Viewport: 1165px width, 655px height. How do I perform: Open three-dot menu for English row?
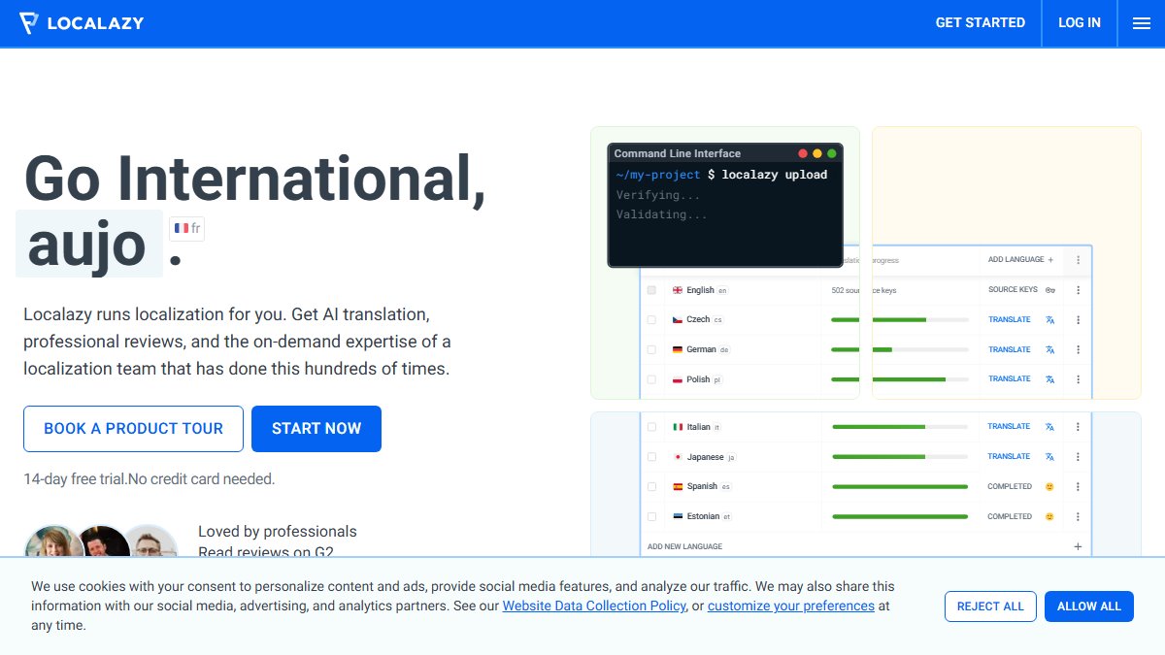[x=1078, y=290]
